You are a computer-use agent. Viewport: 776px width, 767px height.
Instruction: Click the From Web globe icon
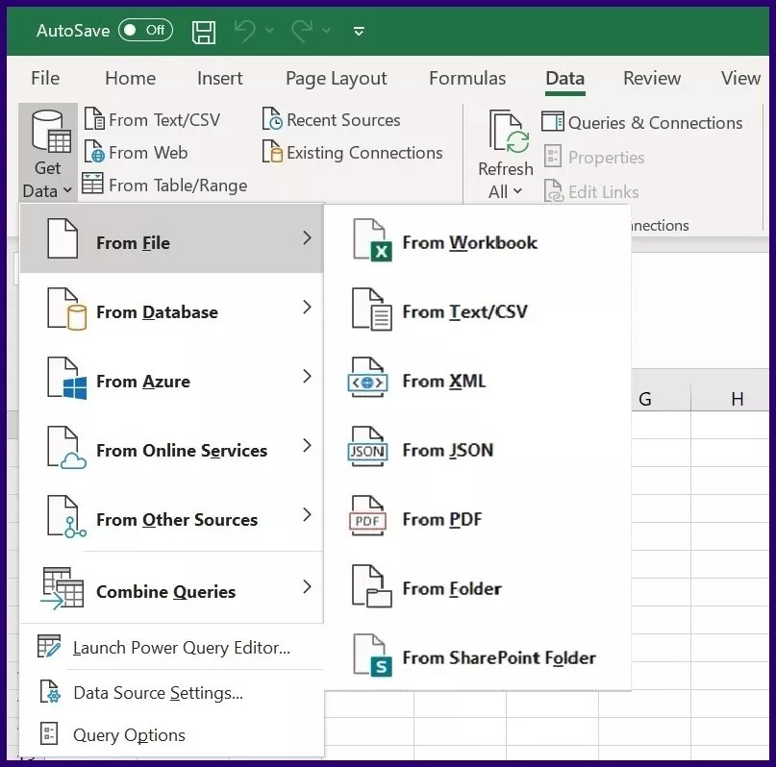[x=94, y=153]
